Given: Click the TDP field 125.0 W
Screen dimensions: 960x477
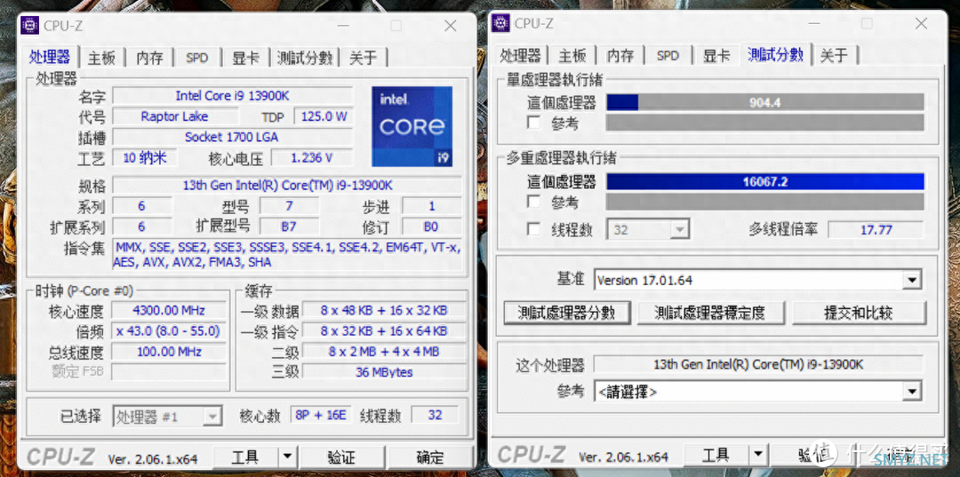Looking at the screenshot, I should pos(324,116).
